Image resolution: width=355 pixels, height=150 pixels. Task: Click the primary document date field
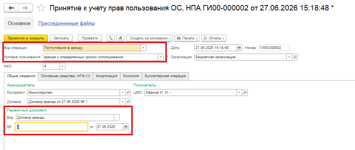tap(110, 127)
